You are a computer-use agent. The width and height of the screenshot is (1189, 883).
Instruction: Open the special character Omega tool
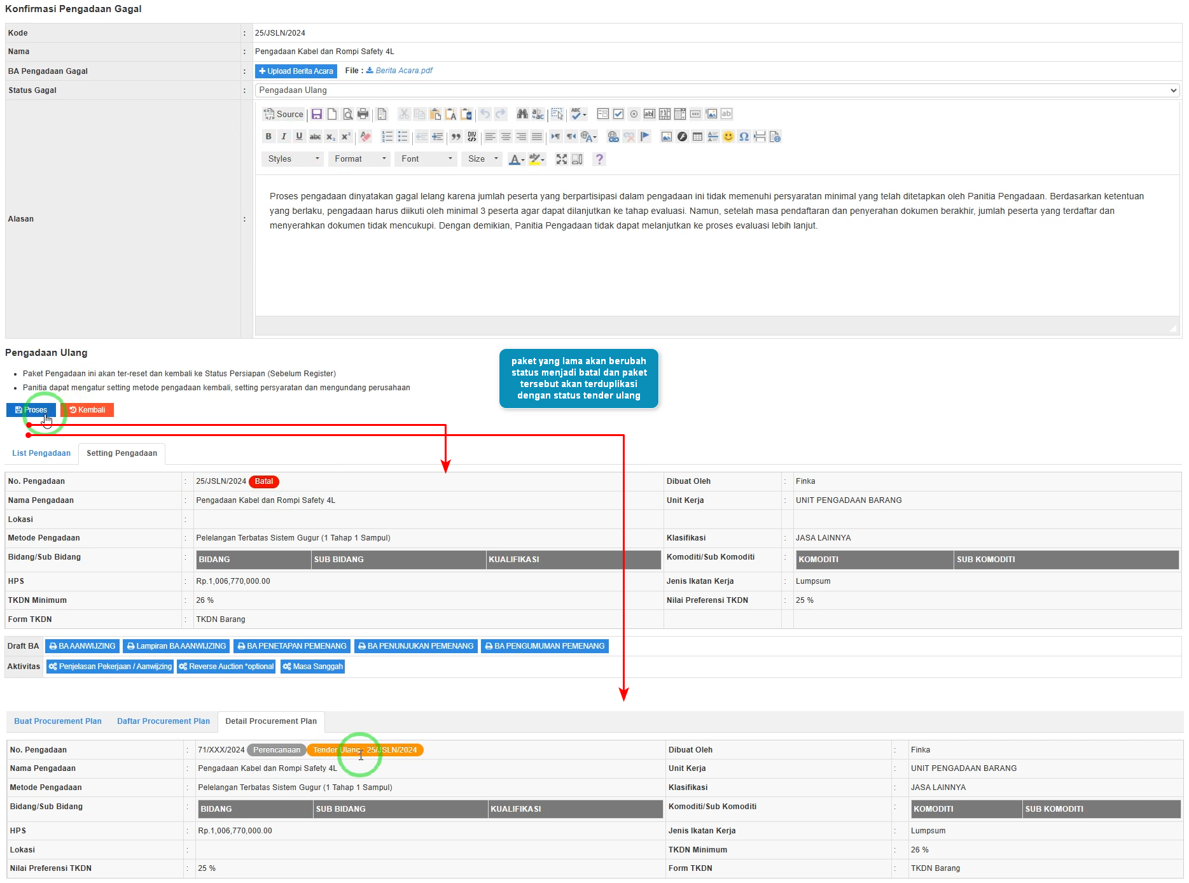point(744,136)
